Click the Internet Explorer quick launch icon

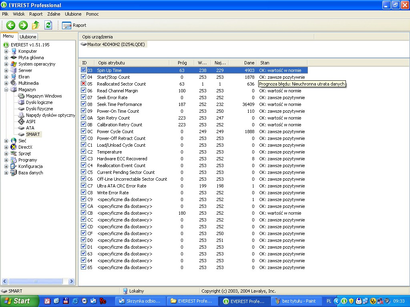pyautogui.click(x=74, y=301)
